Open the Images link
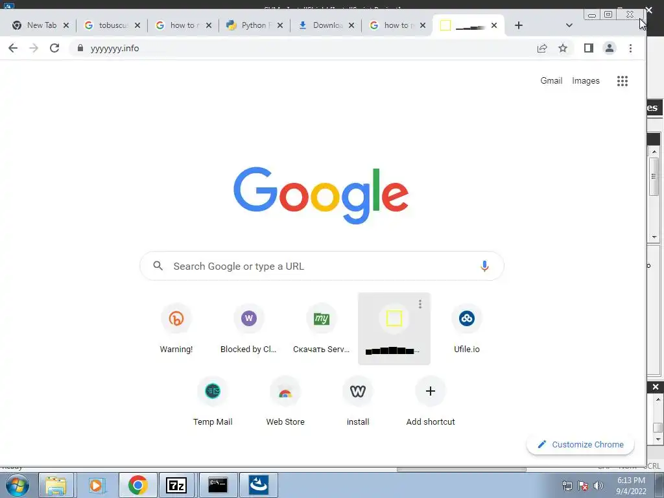The width and height of the screenshot is (664, 498). pyautogui.click(x=586, y=81)
